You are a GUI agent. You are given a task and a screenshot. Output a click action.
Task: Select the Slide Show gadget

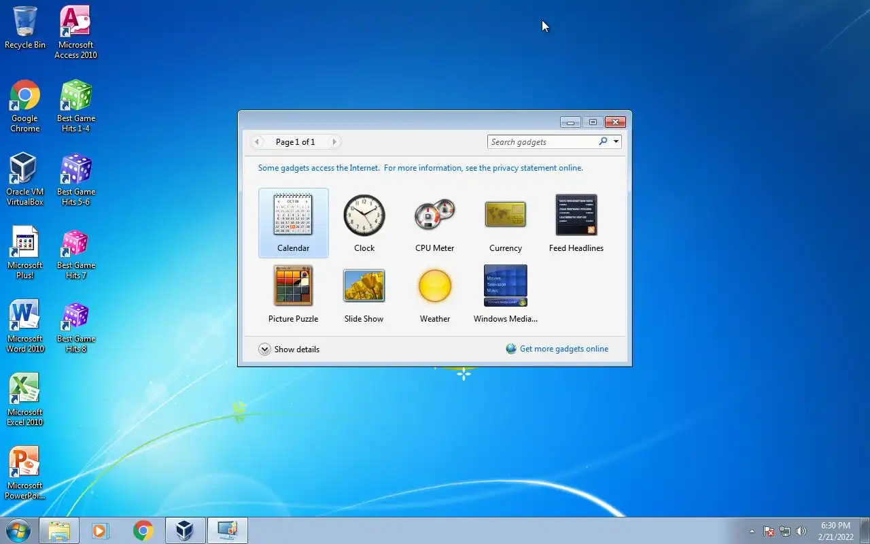(x=364, y=294)
